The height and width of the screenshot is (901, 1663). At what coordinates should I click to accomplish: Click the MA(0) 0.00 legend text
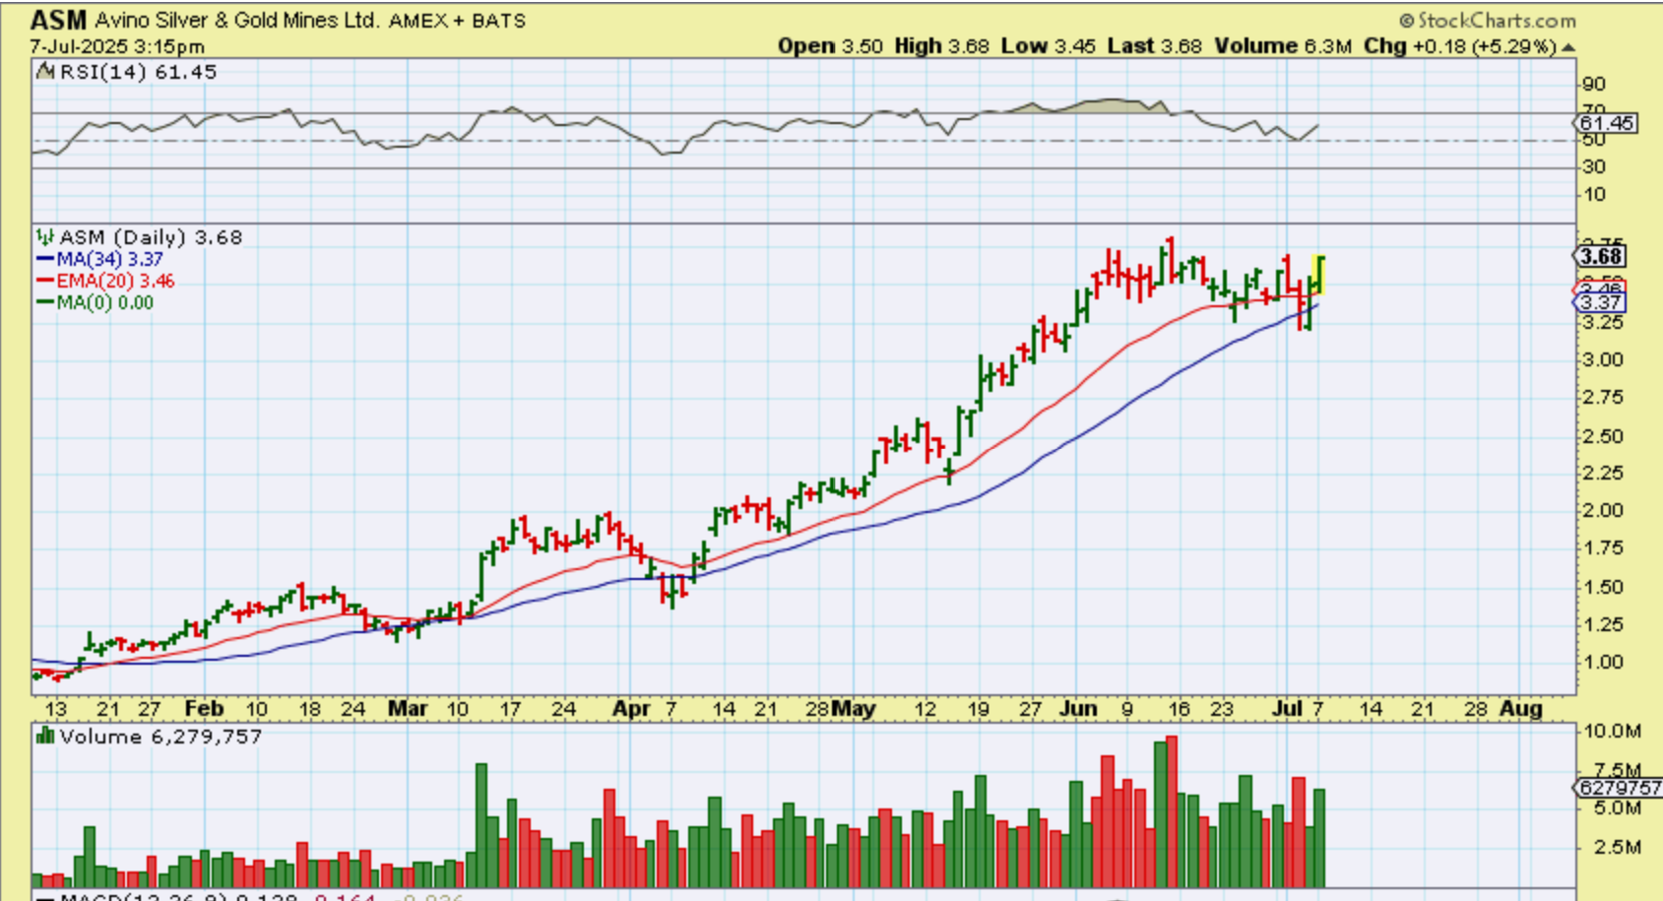point(104,302)
